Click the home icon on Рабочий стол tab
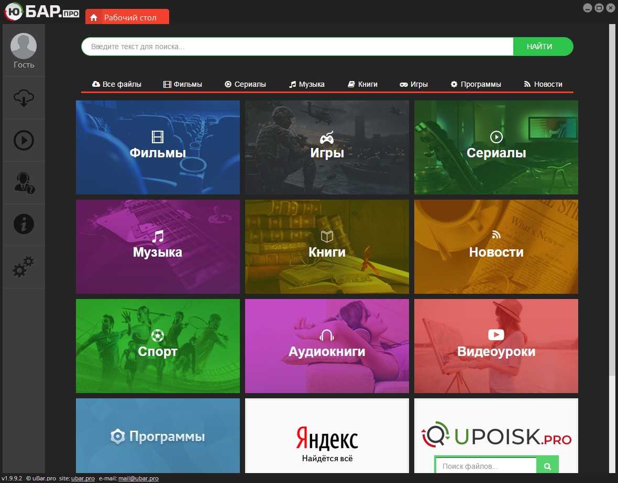 [x=94, y=18]
